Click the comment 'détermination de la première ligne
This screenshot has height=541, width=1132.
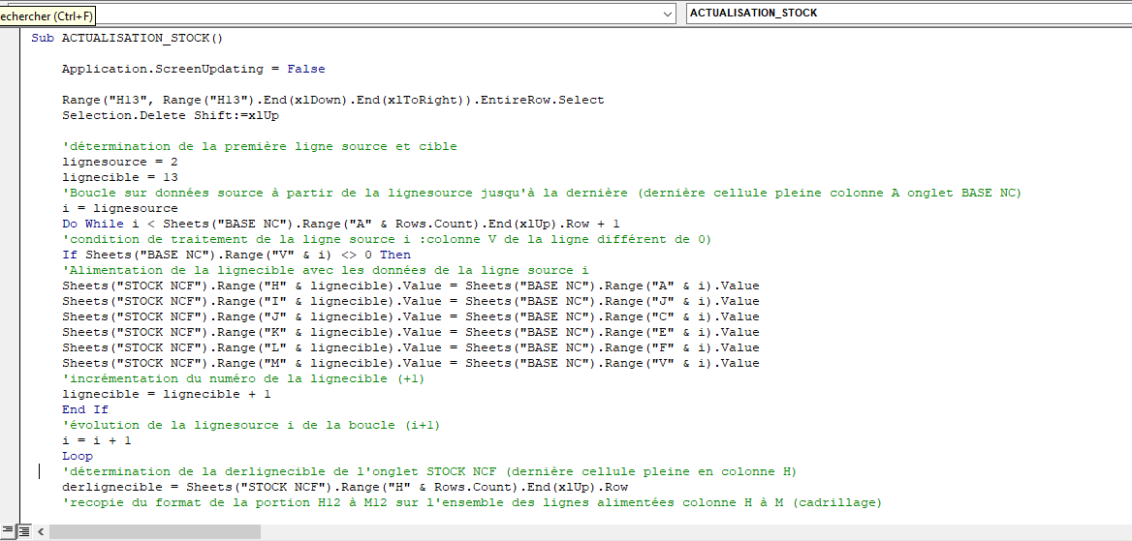coord(259,146)
